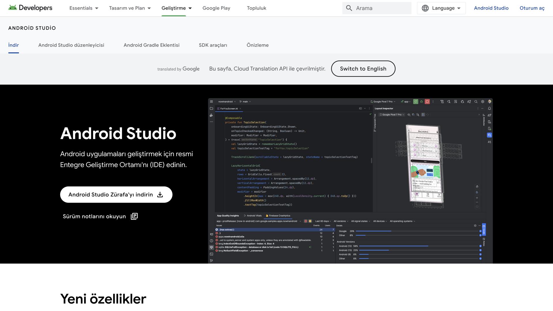Open the language selector globe icon
The height and width of the screenshot is (311, 553).
click(425, 8)
